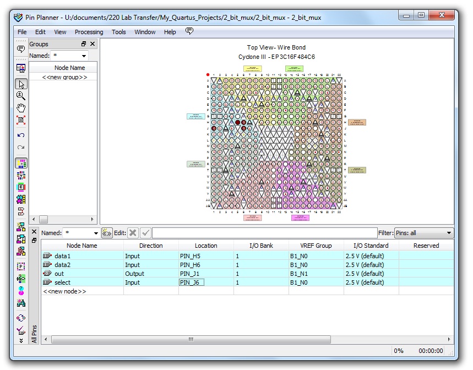Click the <<new group>> entry

(x=64, y=77)
